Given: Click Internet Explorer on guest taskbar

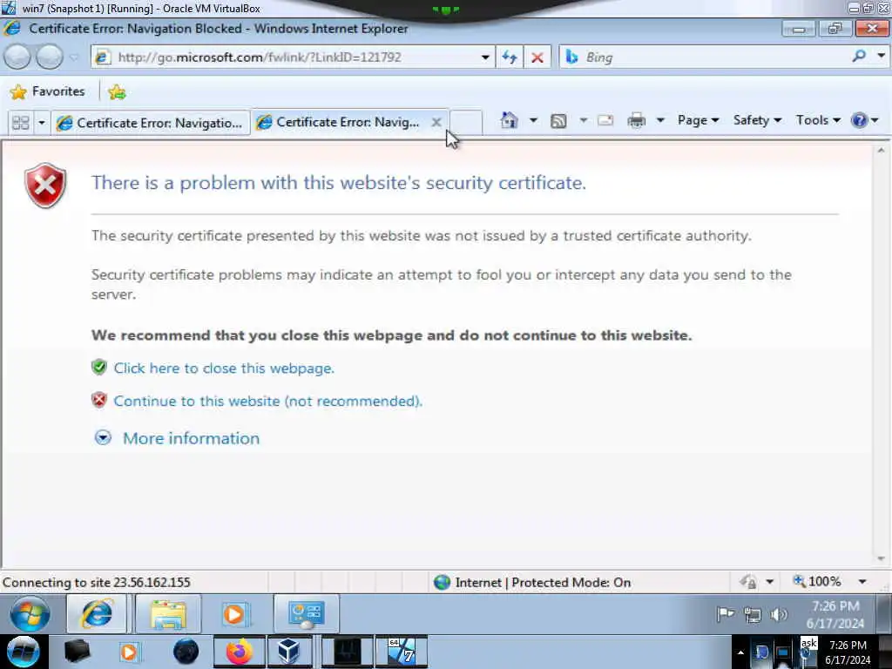Looking at the screenshot, I should [97, 614].
